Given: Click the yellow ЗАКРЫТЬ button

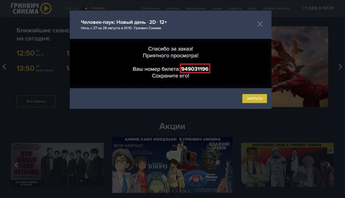Looking at the screenshot, I should click(255, 98).
